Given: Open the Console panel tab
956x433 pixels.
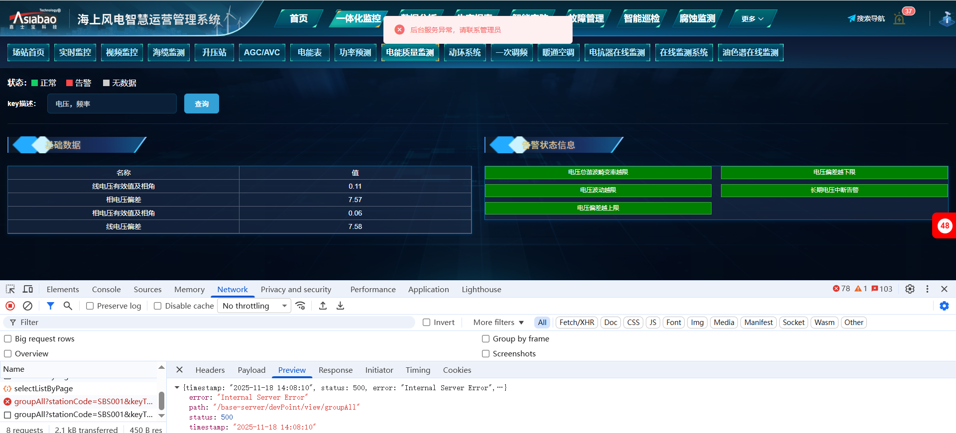Looking at the screenshot, I should tap(106, 290).
